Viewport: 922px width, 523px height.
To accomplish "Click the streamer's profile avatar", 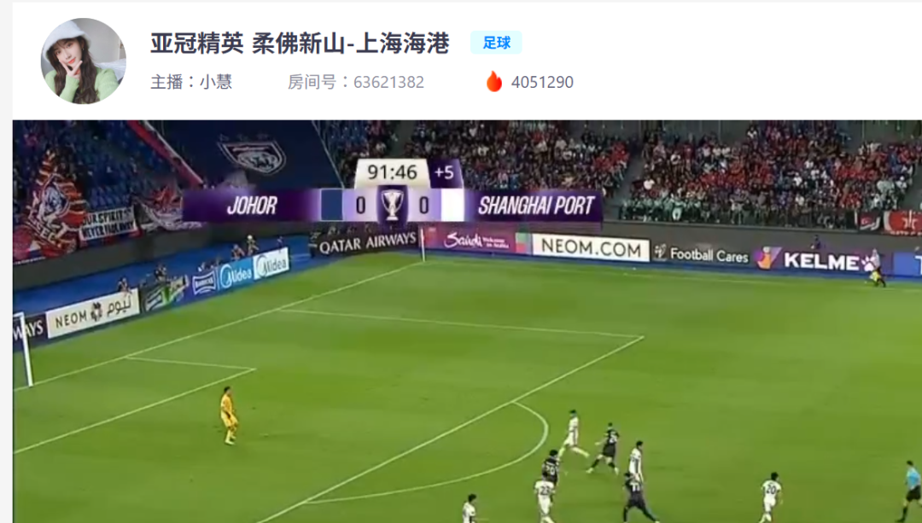I will pyautogui.click(x=84, y=61).
